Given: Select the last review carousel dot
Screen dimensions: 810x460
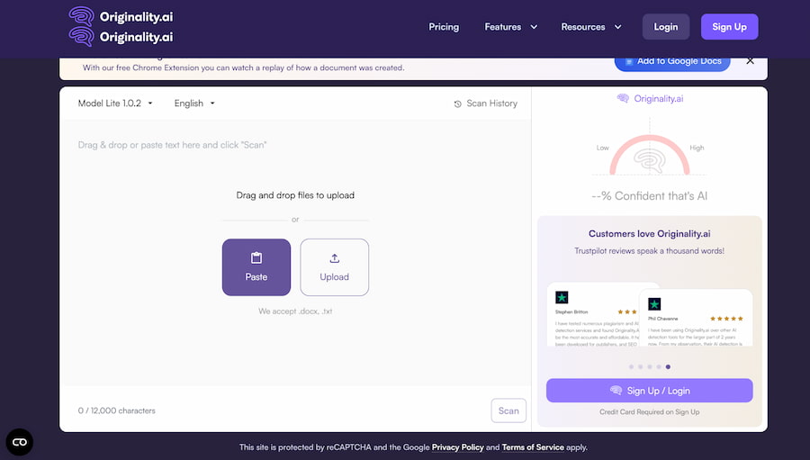Looking at the screenshot, I should pyautogui.click(x=668, y=367).
